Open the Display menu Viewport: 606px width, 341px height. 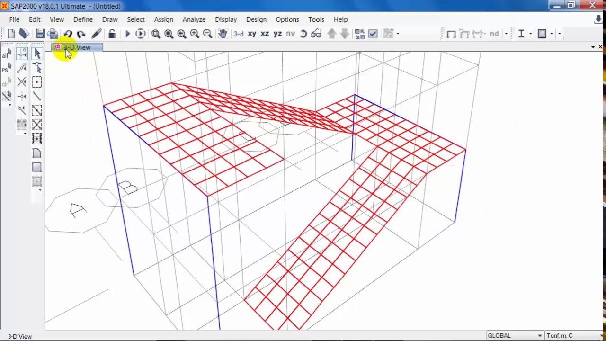tap(226, 19)
